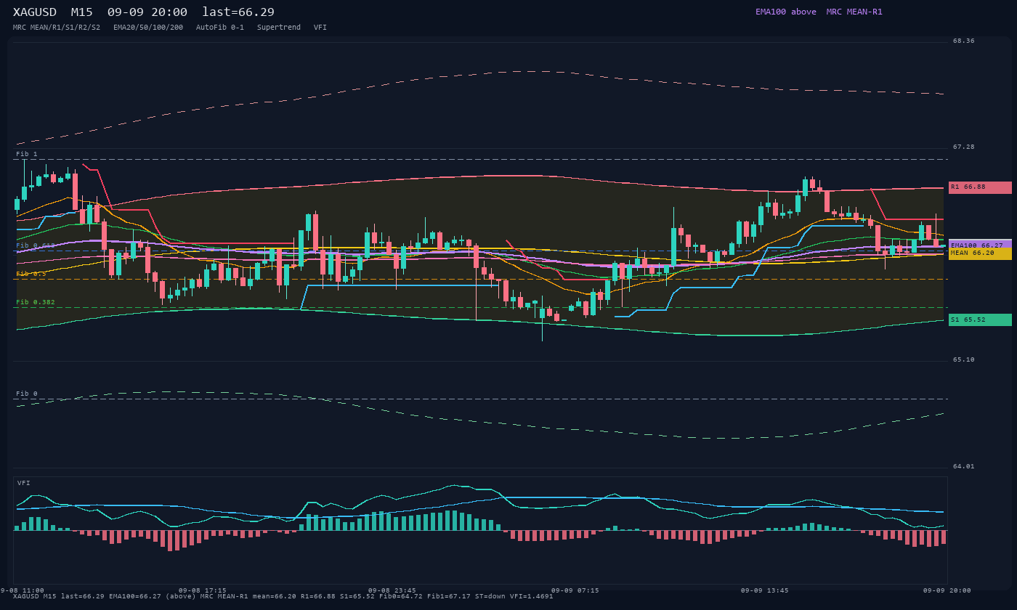The height and width of the screenshot is (610, 1017).
Task: Click the S1 65.52 price tag
Action: point(980,320)
